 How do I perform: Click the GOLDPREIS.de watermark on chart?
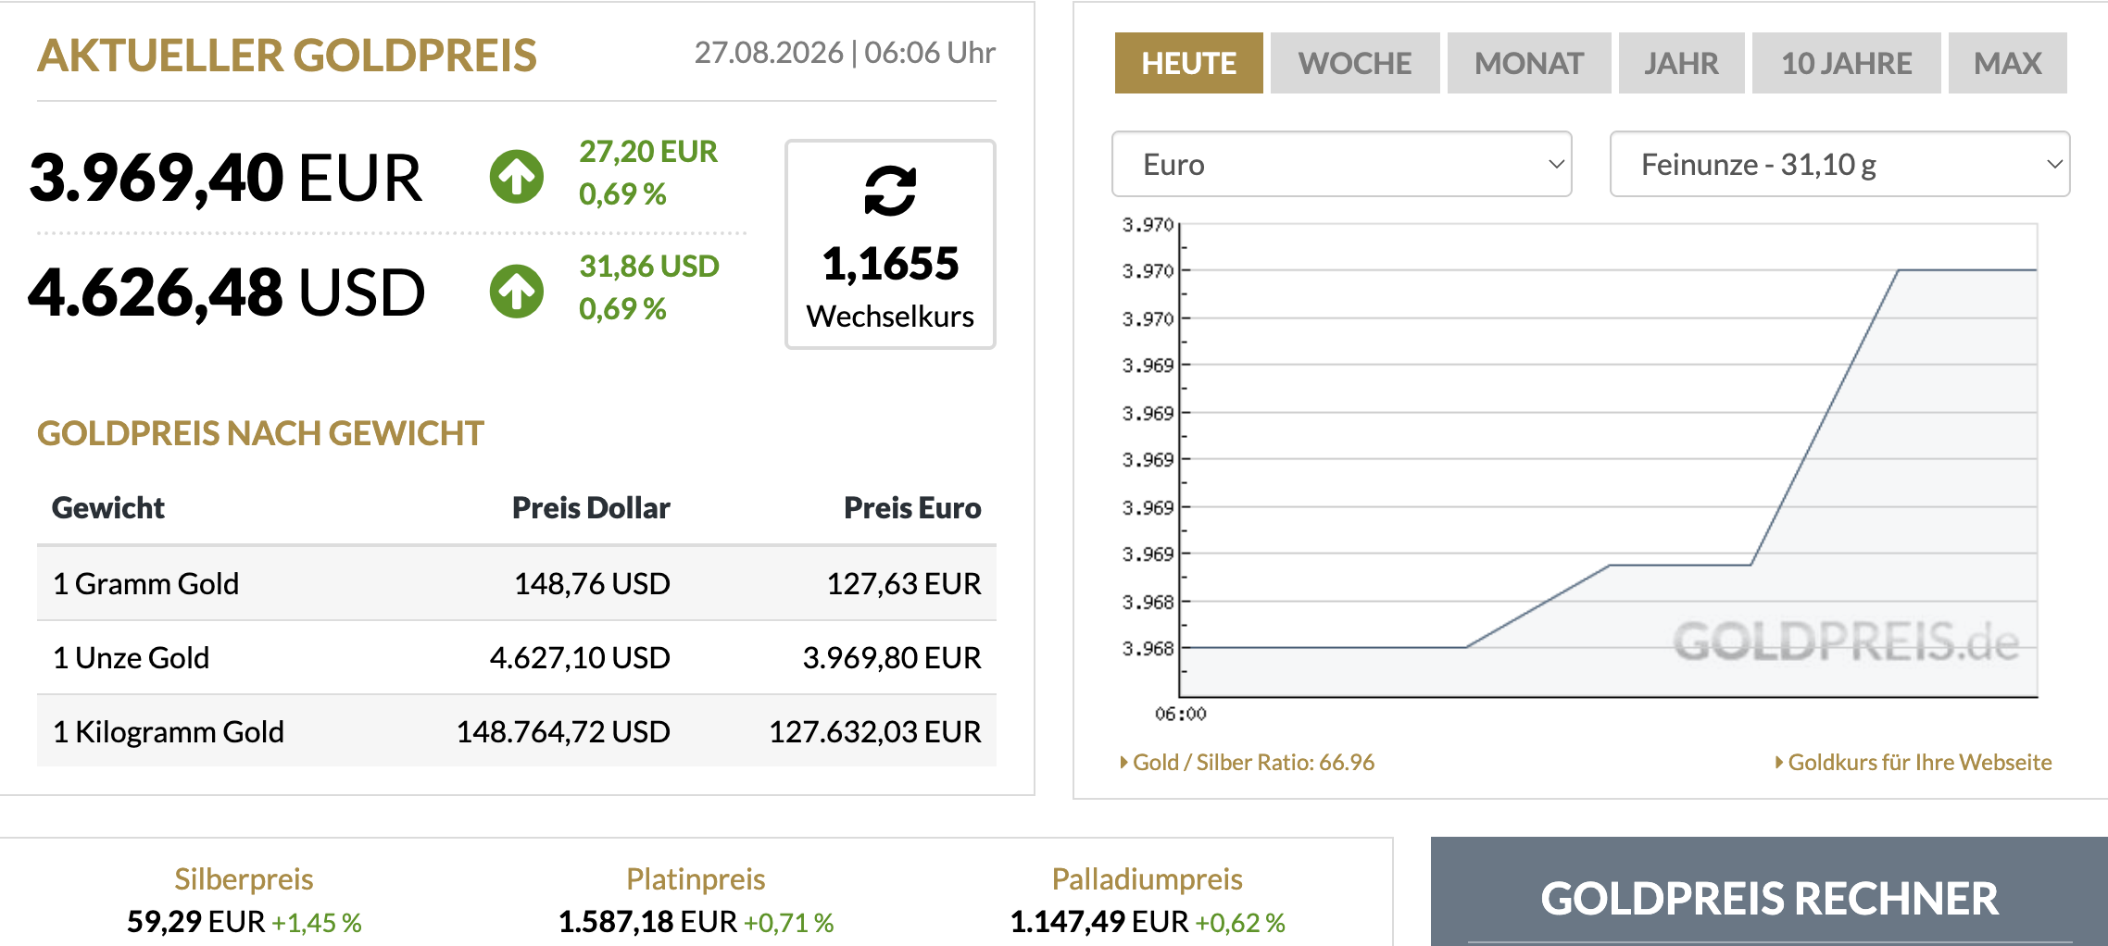tap(1846, 641)
